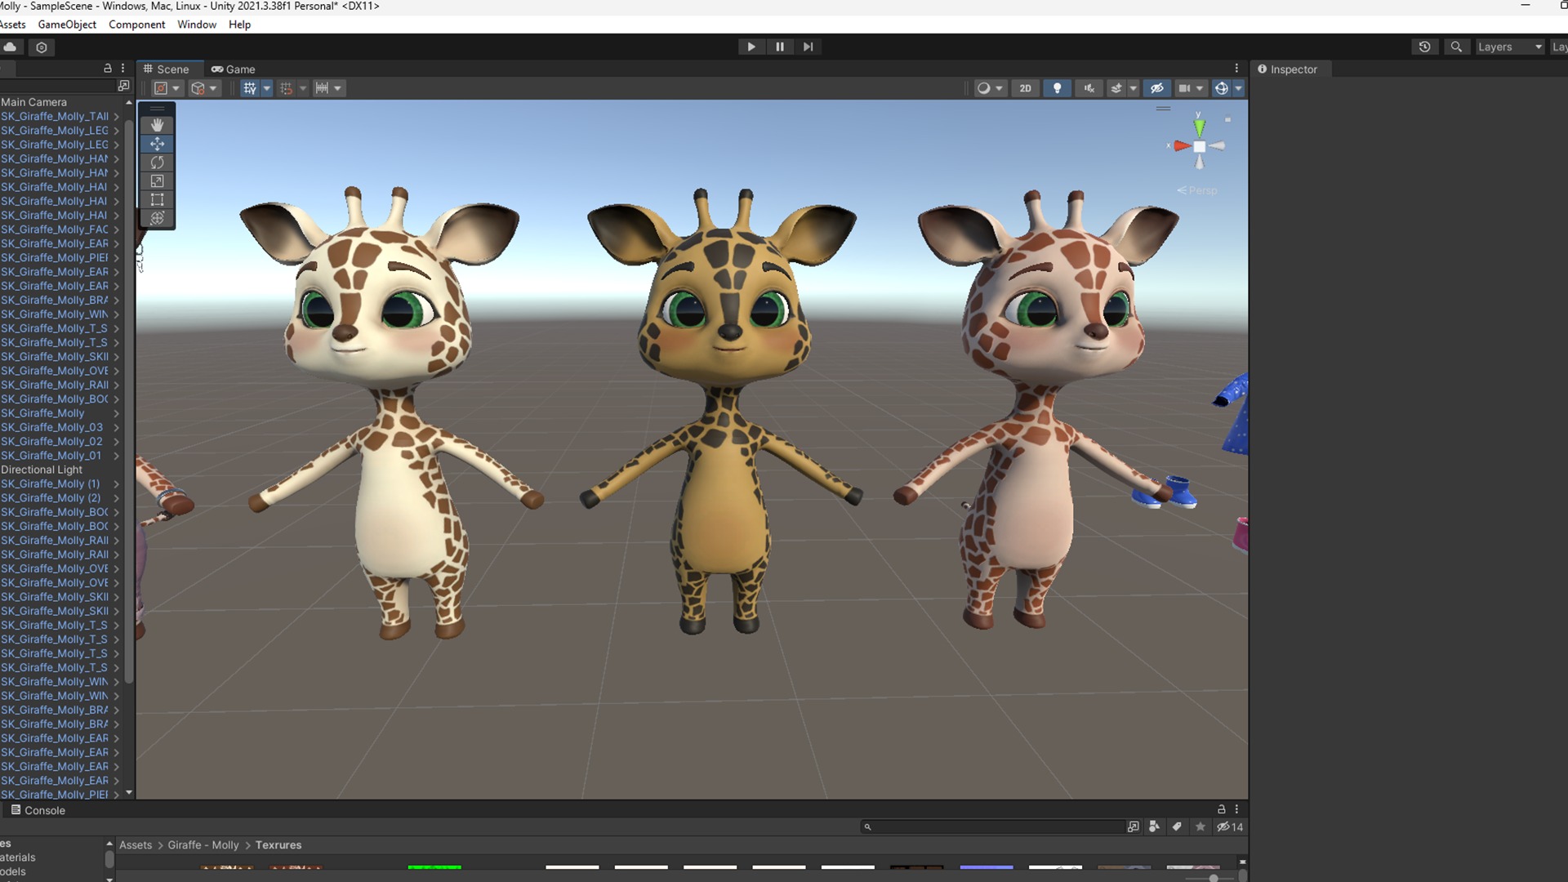Select the Rotate tool
This screenshot has width=1568, height=882.
(157, 163)
